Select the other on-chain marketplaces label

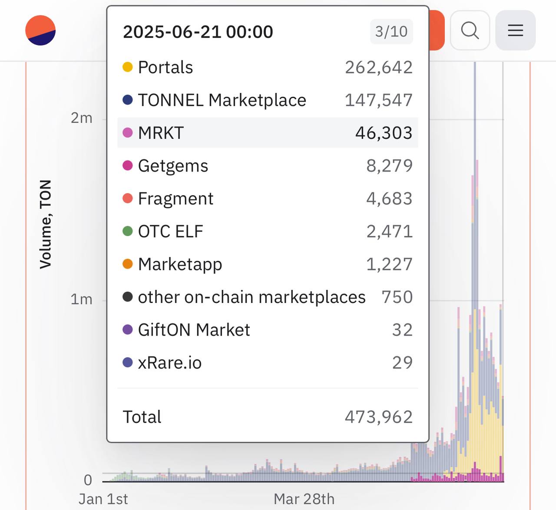click(x=252, y=297)
